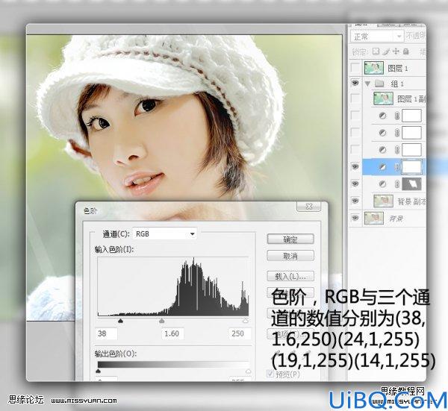Show the hidden 图层 1 副本 layer

click(355, 98)
